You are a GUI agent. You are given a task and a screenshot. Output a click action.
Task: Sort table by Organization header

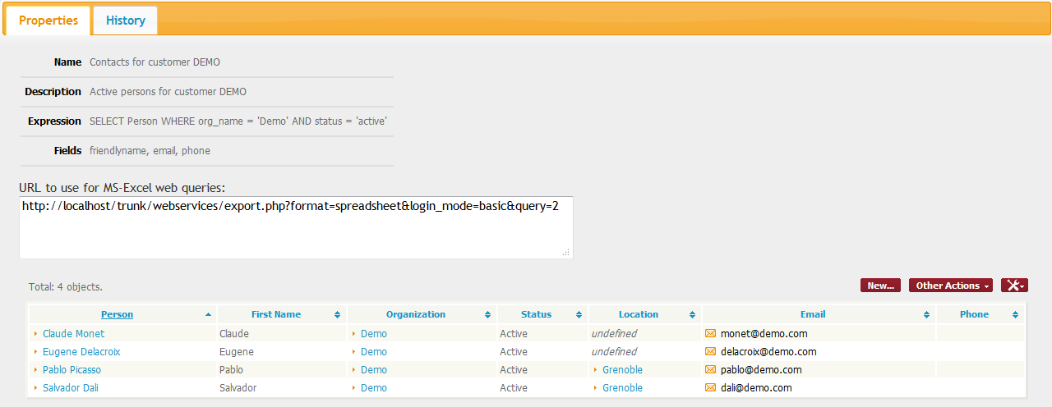[x=415, y=314]
